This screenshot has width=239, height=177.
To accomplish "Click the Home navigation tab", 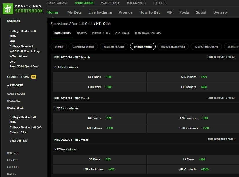I will click(53, 12).
